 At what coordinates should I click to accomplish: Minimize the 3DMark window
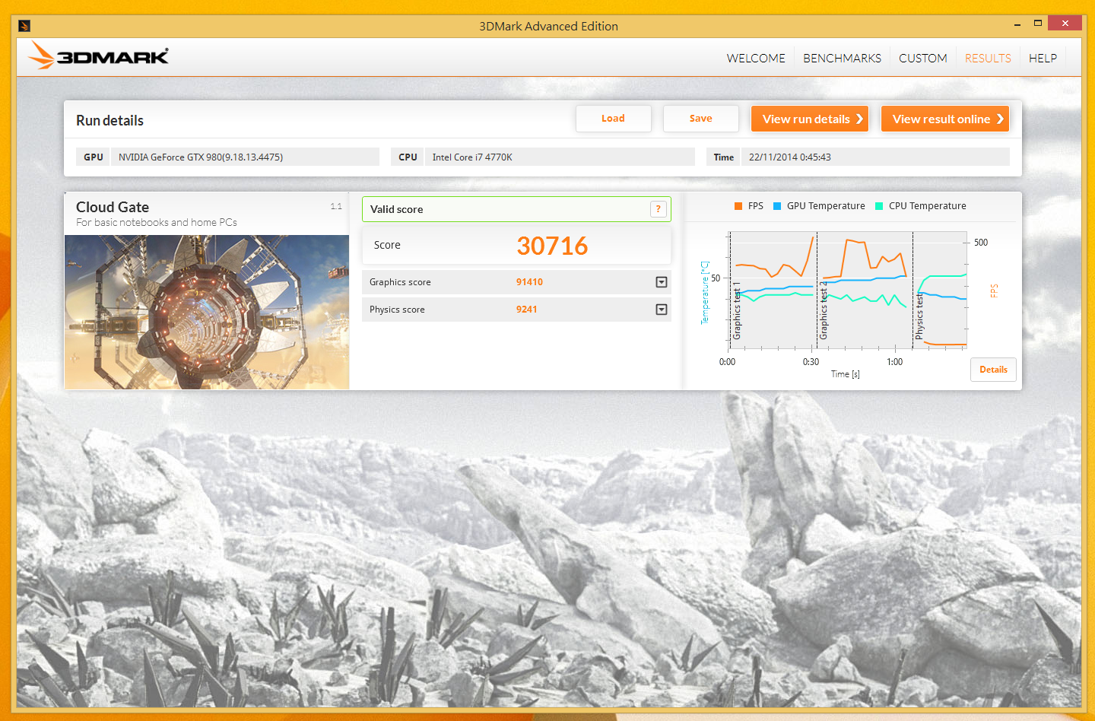[x=1017, y=24]
